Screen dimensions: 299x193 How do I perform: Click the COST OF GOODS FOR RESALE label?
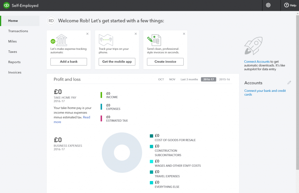175,140
